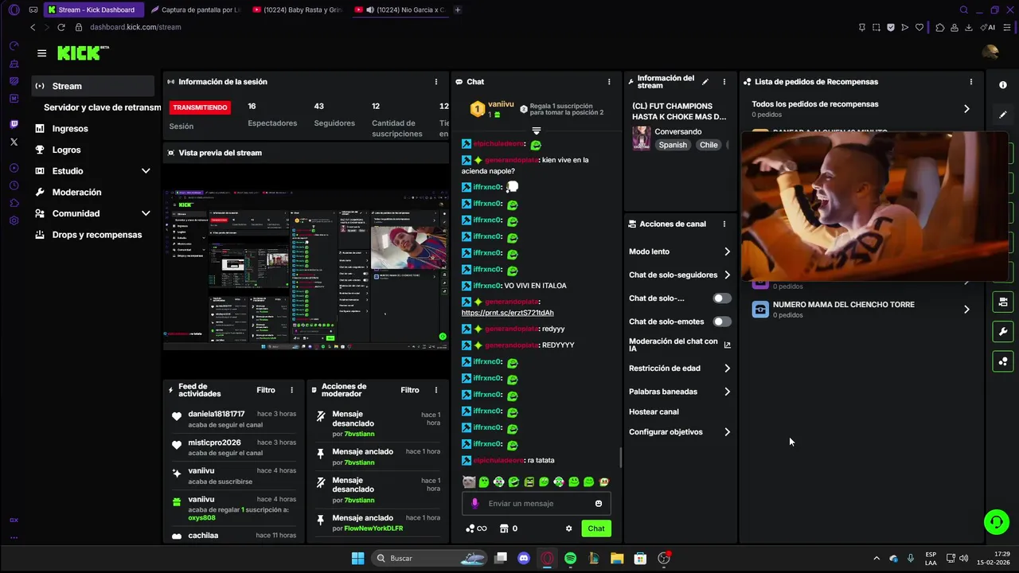This screenshot has height=573, width=1019.
Task: Switch to Baby Rasta y Gringo tab
Action: (297, 10)
